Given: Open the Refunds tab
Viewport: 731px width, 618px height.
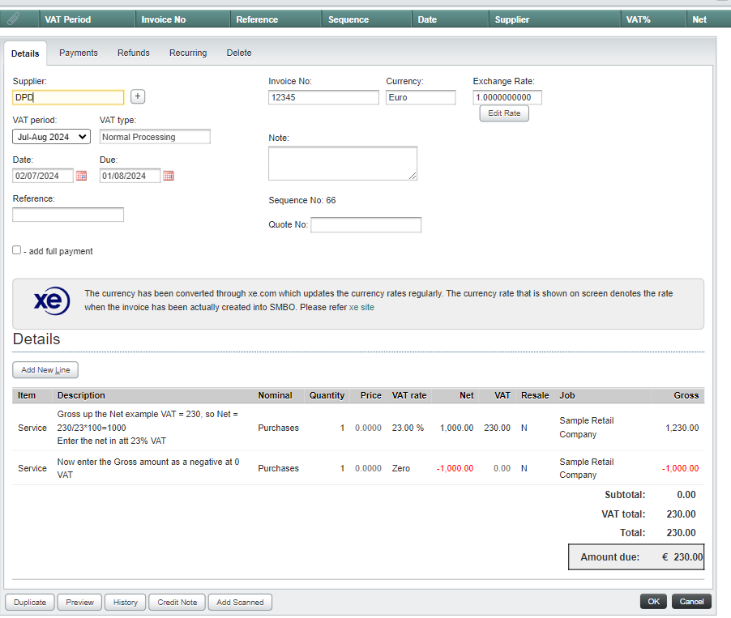Looking at the screenshot, I should [x=134, y=53].
